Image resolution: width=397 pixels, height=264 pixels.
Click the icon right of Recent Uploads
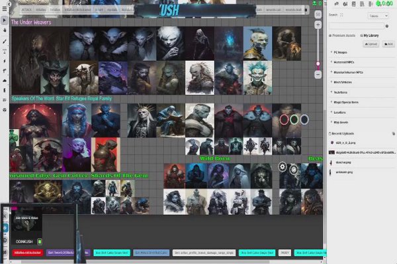(x=393, y=133)
